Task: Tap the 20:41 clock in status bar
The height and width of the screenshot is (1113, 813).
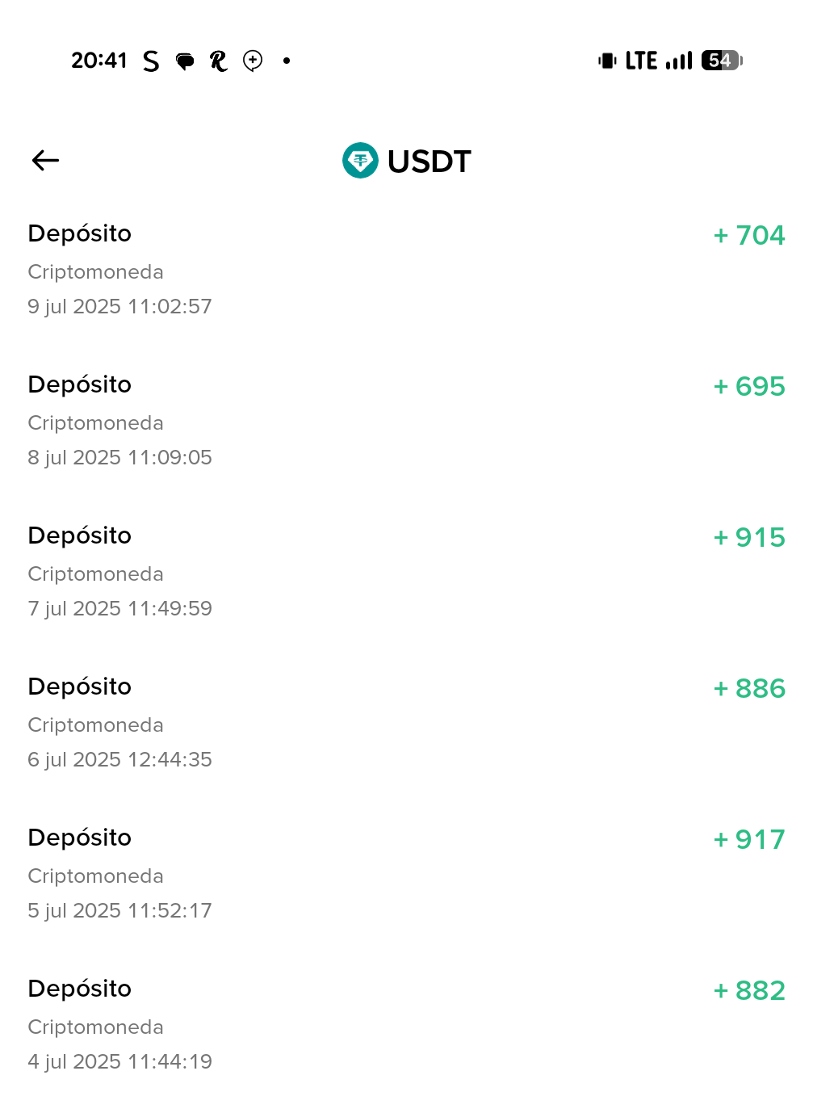Action: pos(99,61)
